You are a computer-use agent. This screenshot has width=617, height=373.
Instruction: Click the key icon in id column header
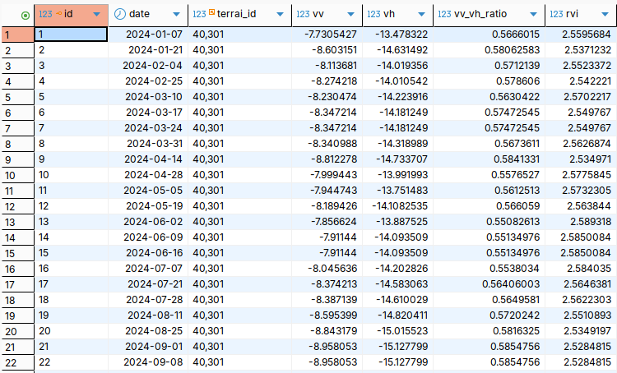58,13
